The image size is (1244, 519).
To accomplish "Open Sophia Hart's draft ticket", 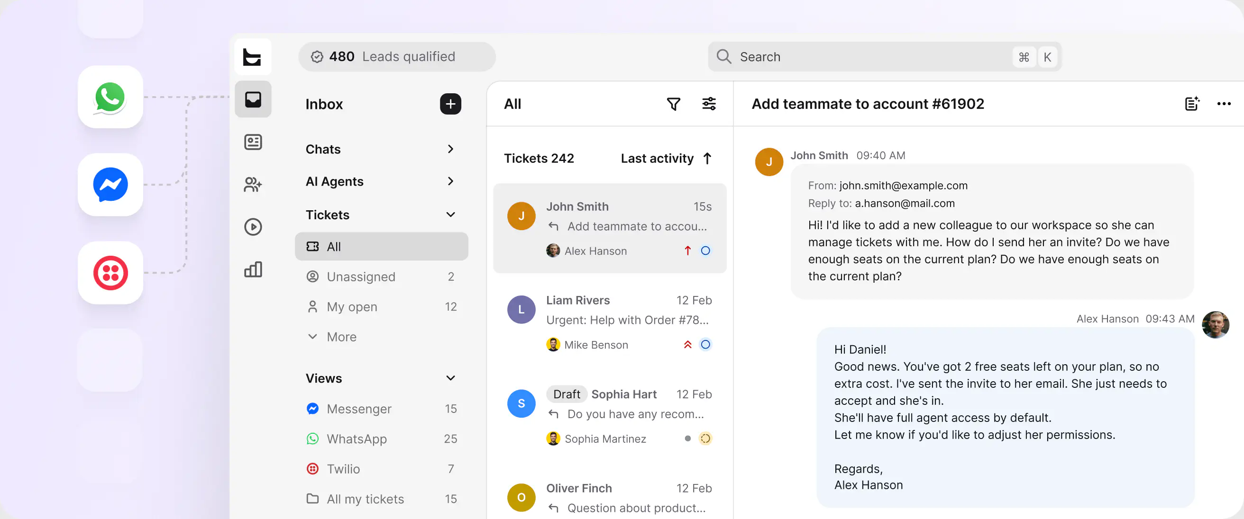I will [x=610, y=416].
